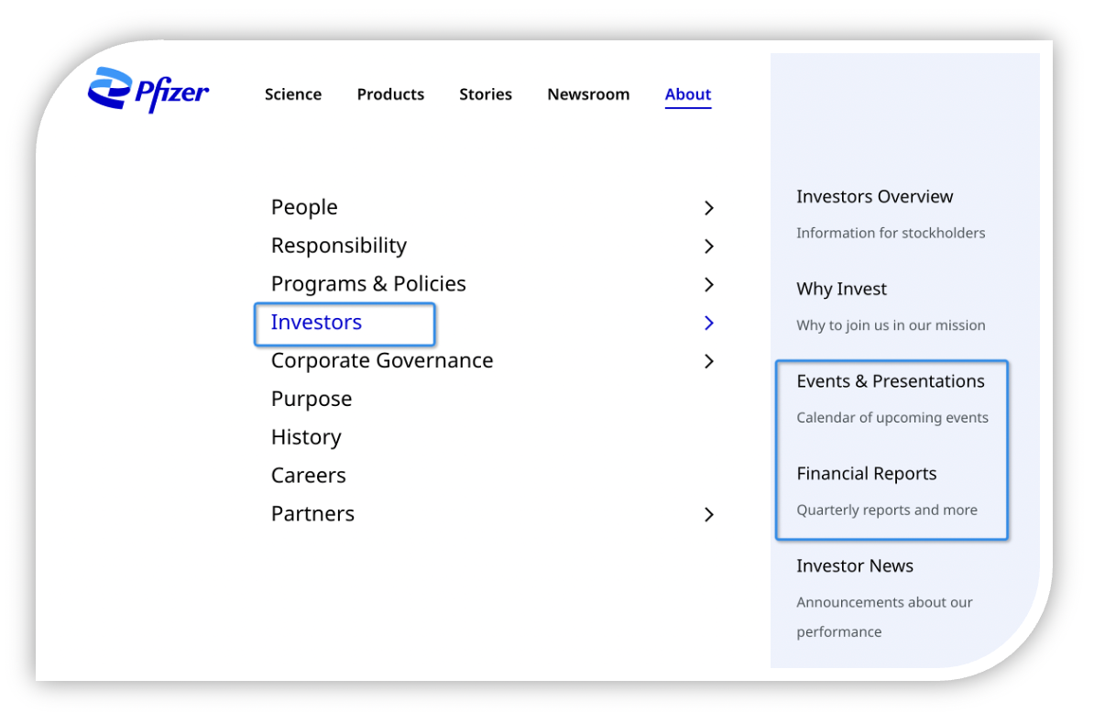Open Financial Reports link
The image size is (1094, 724).
click(x=867, y=474)
